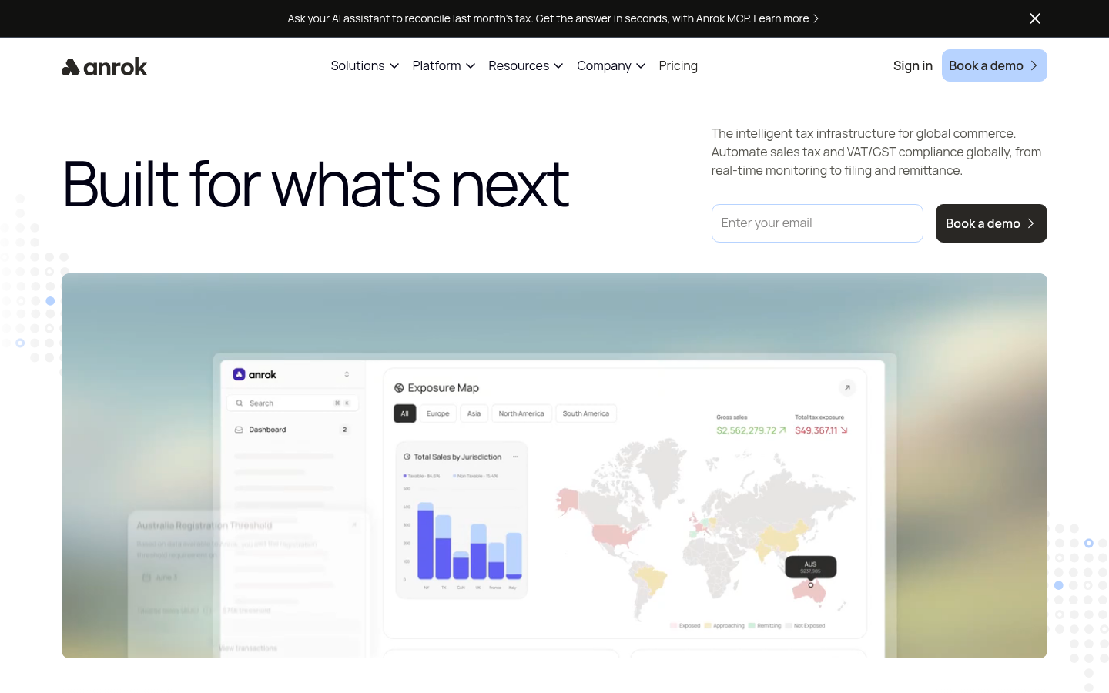Viewport: 1109px width, 693px height.
Task: Go to the Anrok logo homepage link
Action: click(x=104, y=67)
